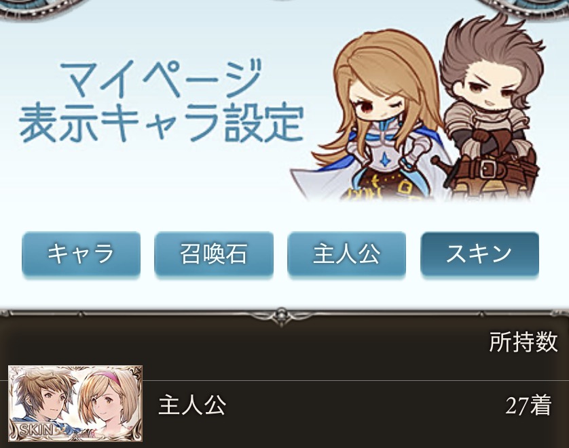Click the 表示キャラ設定 heading line
Viewport: 569px width, 448px height.
point(161,124)
